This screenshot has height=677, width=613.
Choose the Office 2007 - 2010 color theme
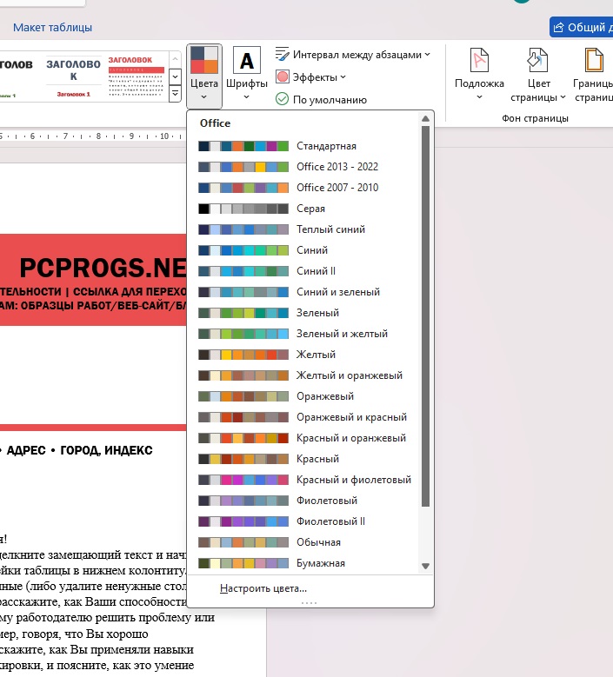(303, 188)
